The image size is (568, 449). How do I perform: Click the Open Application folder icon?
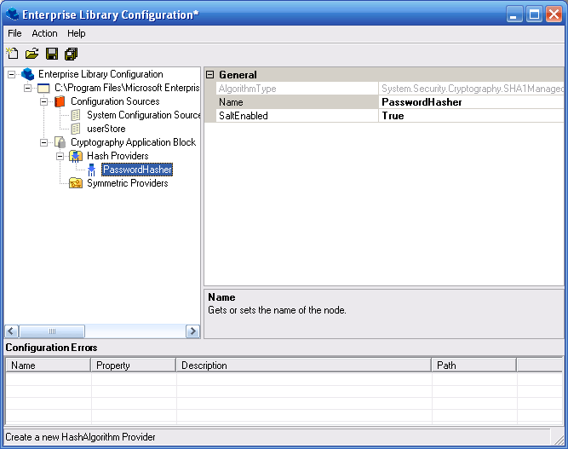(32, 54)
